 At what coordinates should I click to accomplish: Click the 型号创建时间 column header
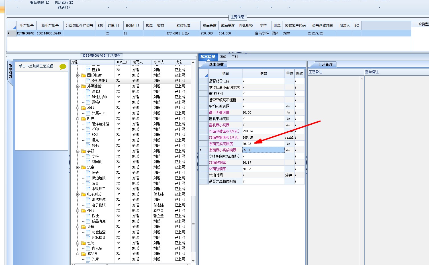(x=322, y=25)
